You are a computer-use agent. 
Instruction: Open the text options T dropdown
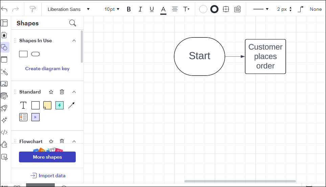point(186,9)
